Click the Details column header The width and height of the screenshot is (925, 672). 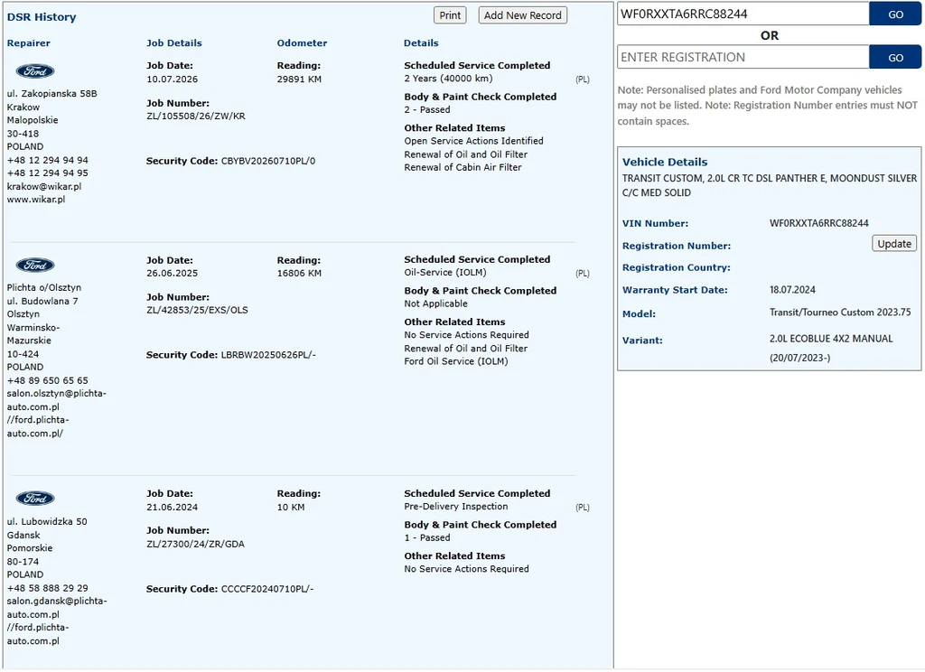coord(421,43)
